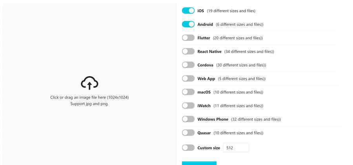The image size is (353, 165).
Task: Toggle the iWatch option on
Action: click(188, 106)
